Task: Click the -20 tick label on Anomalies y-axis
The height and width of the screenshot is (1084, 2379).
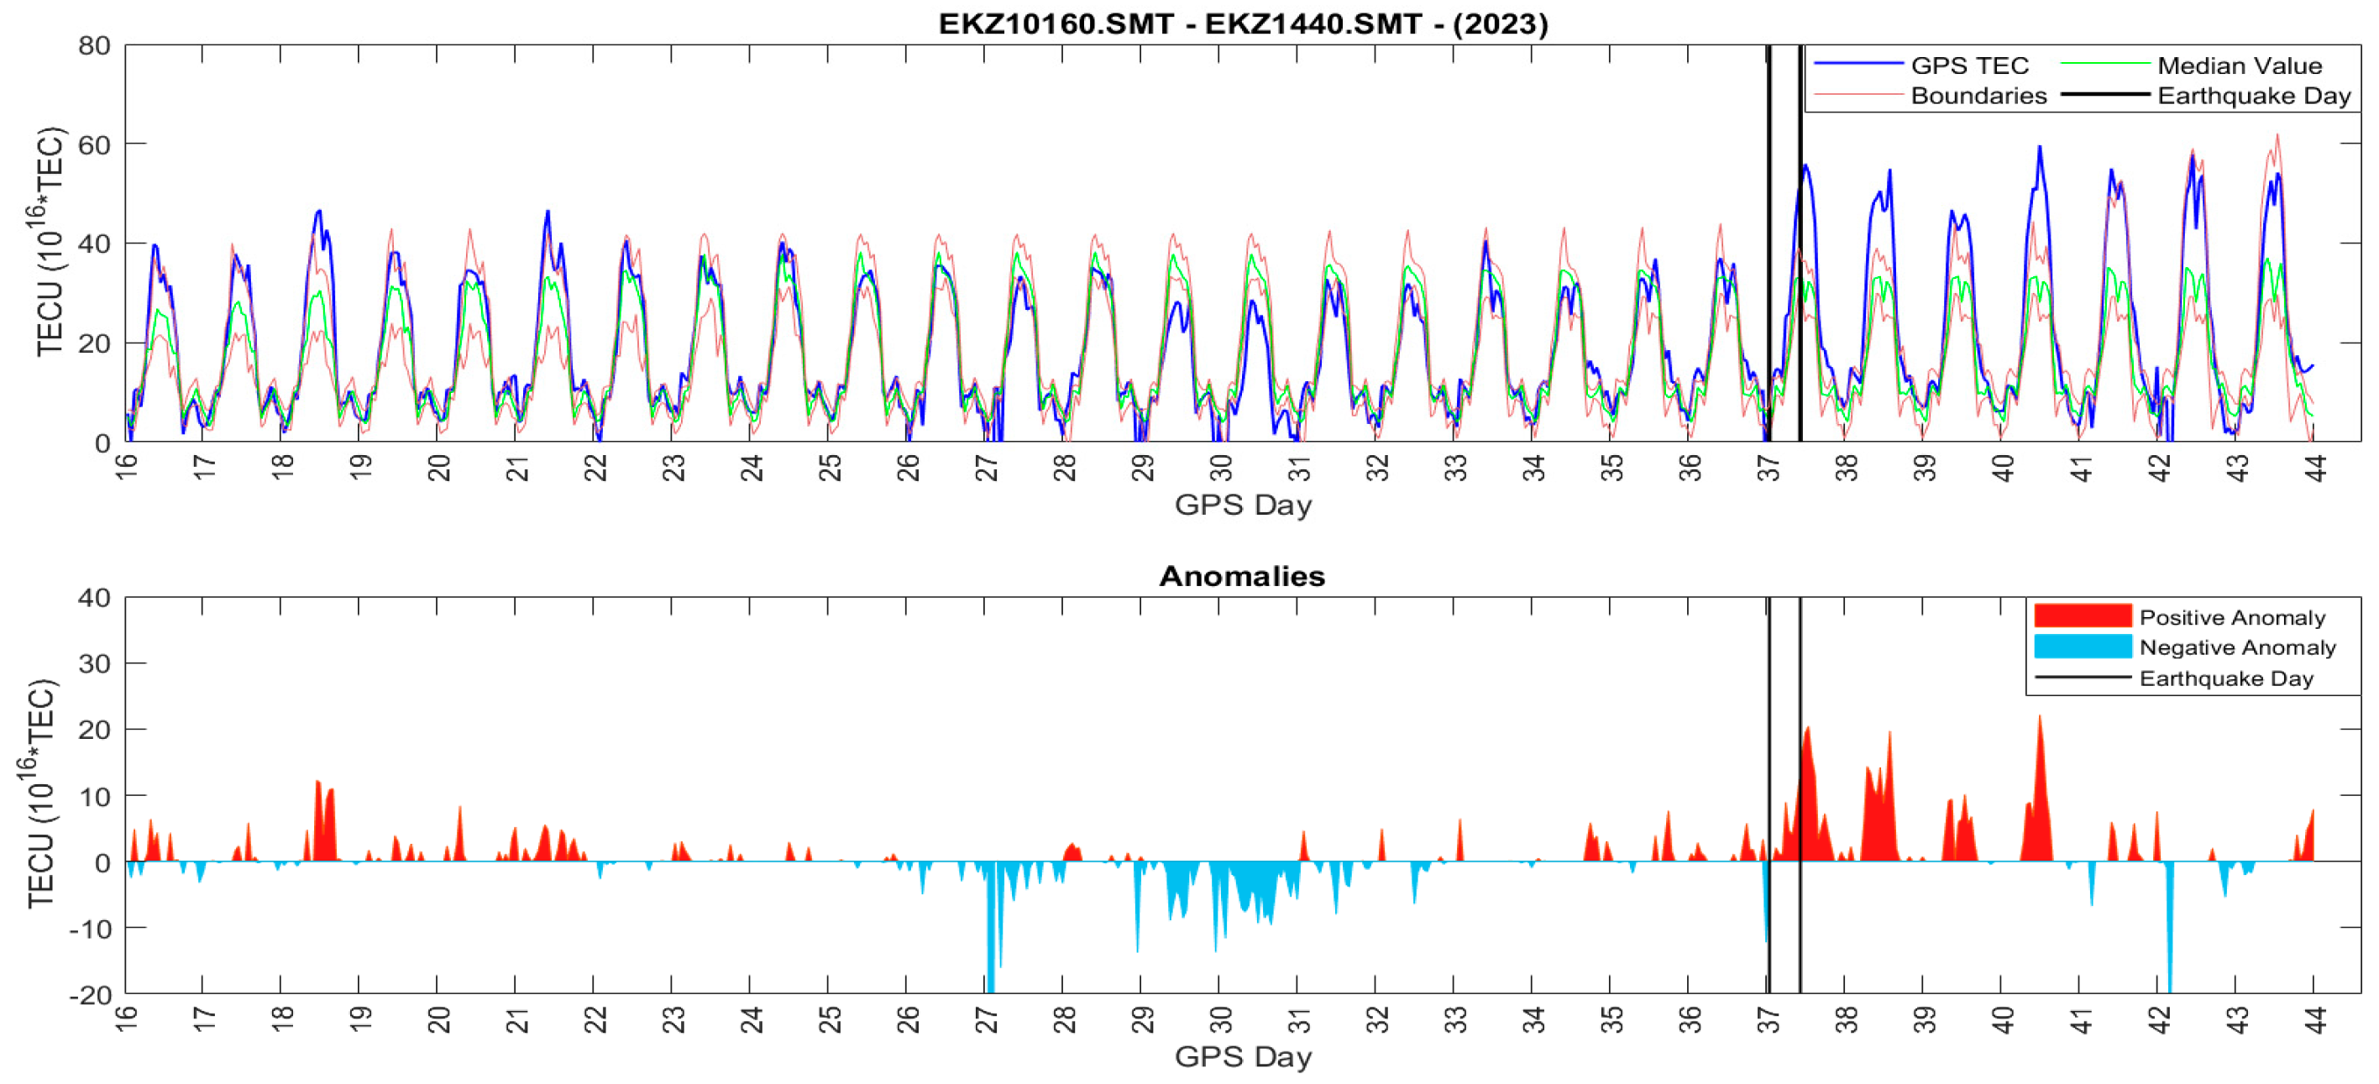Action: pos(90,994)
